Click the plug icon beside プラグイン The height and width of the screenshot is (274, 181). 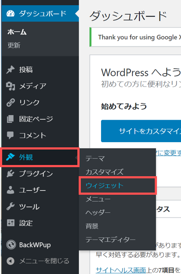pyautogui.click(x=10, y=174)
